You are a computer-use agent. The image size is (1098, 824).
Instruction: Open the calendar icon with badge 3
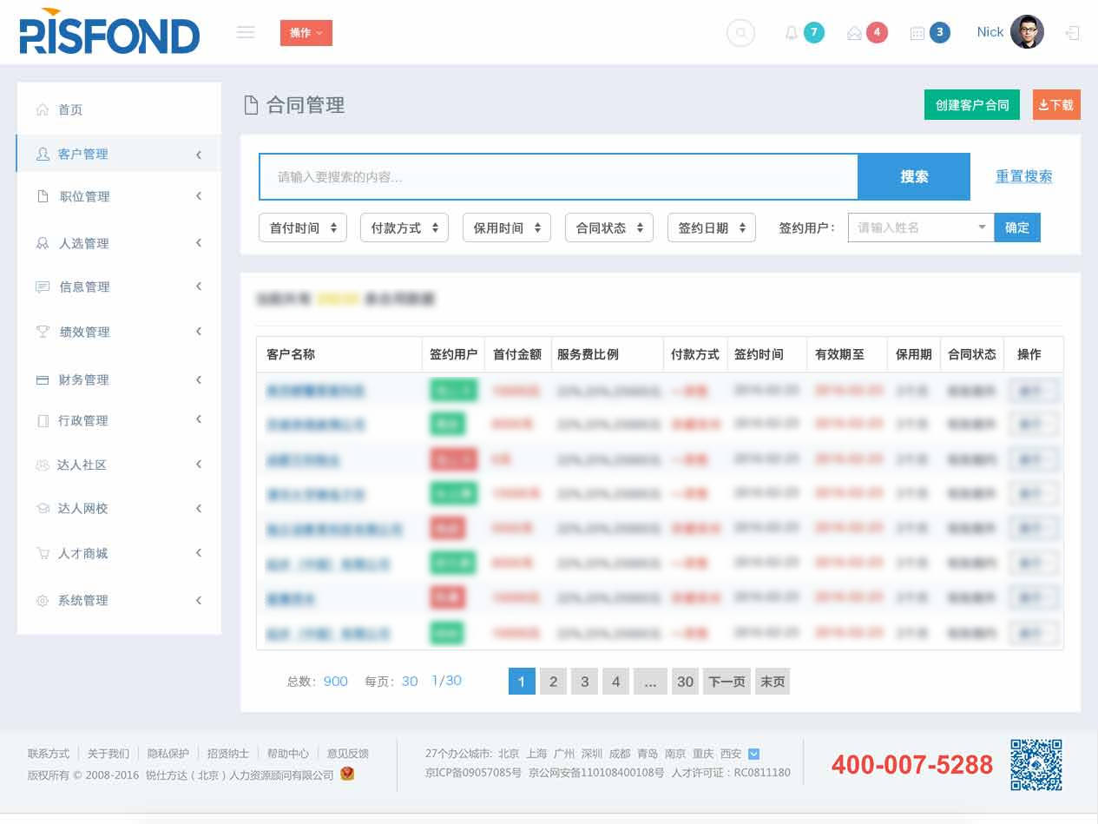(x=917, y=33)
